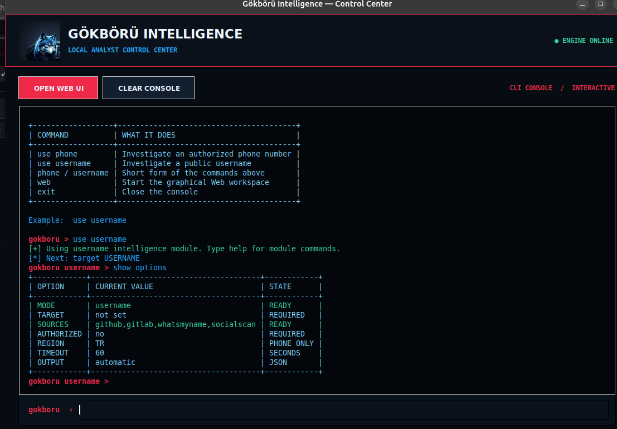617x429 pixels.
Task: Click the 'no' authorized value
Action: pos(100,334)
